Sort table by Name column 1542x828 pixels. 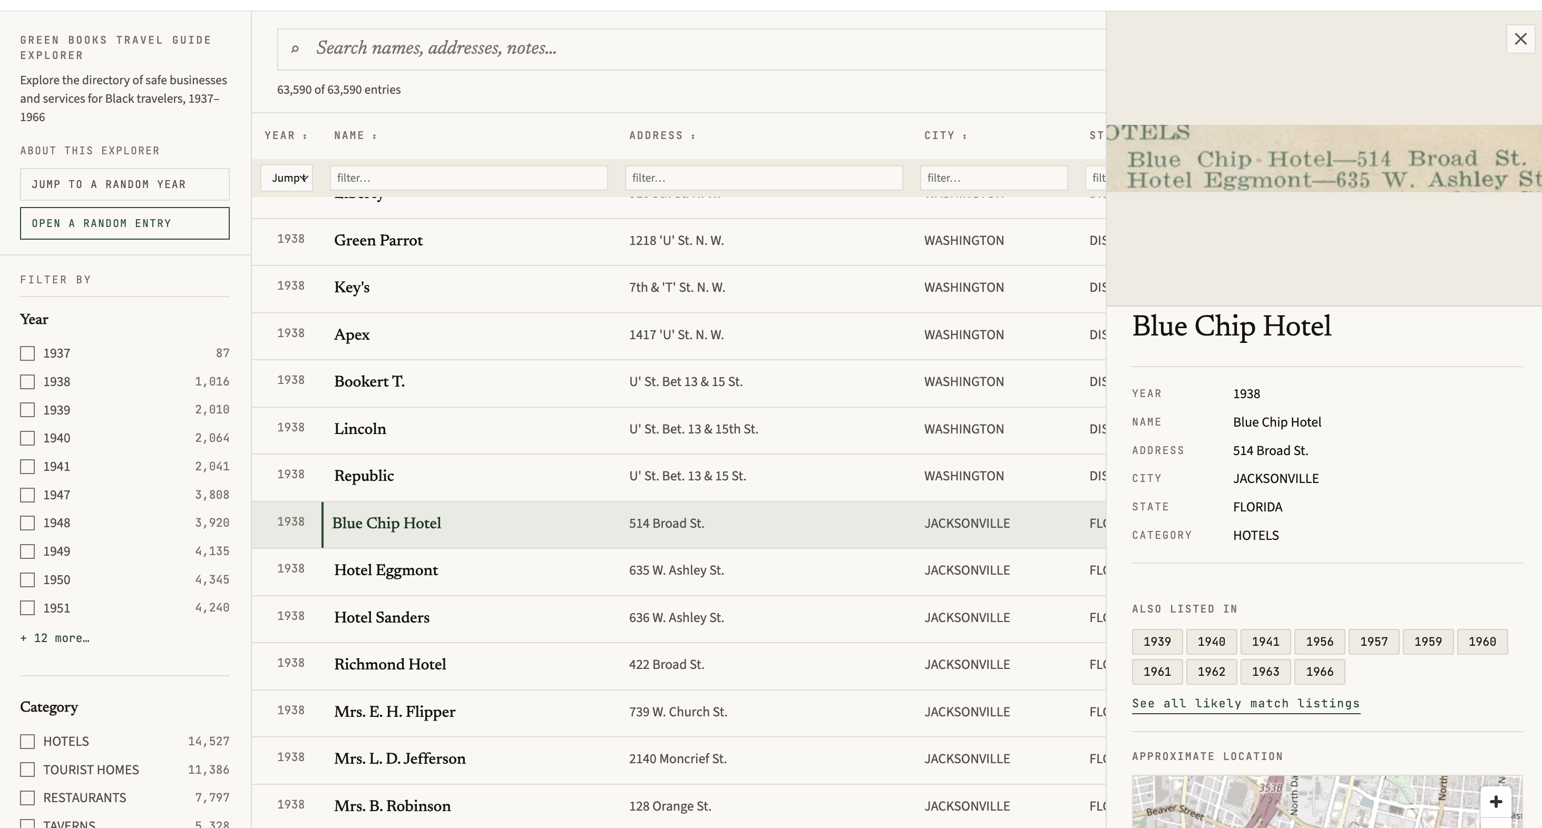(356, 136)
